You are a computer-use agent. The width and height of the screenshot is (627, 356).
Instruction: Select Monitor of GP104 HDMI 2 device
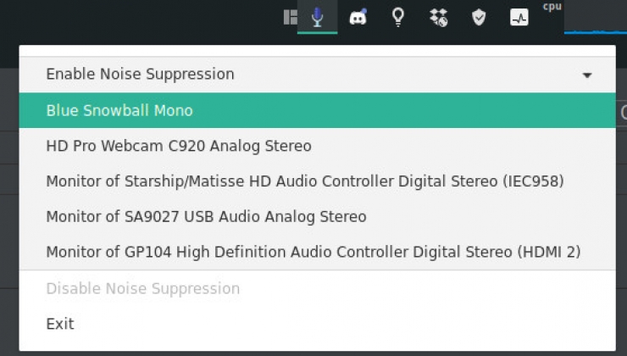click(x=317, y=252)
